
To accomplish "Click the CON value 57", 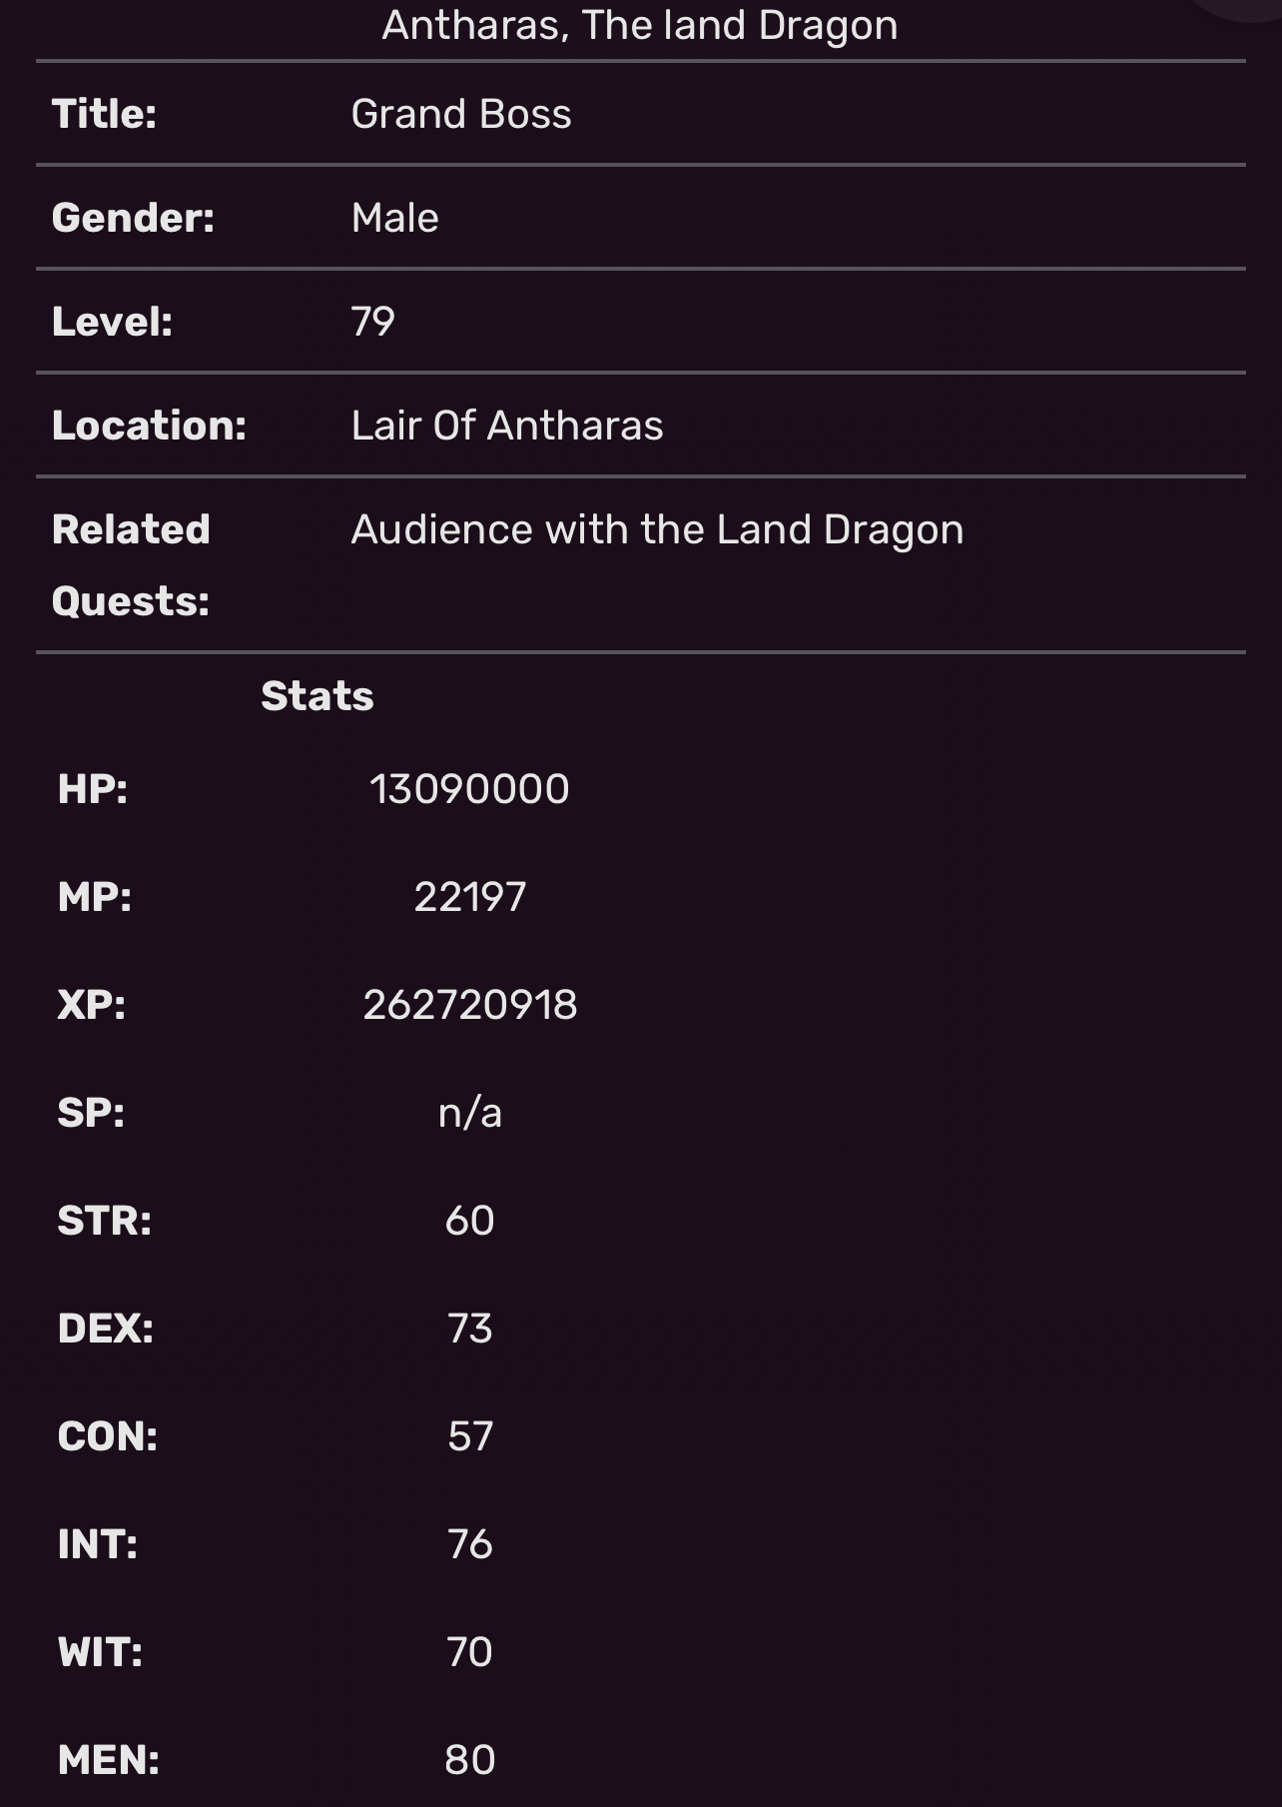I will (x=469, y=1436).
